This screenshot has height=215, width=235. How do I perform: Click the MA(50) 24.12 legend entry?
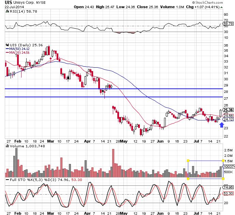pos(18,49)
